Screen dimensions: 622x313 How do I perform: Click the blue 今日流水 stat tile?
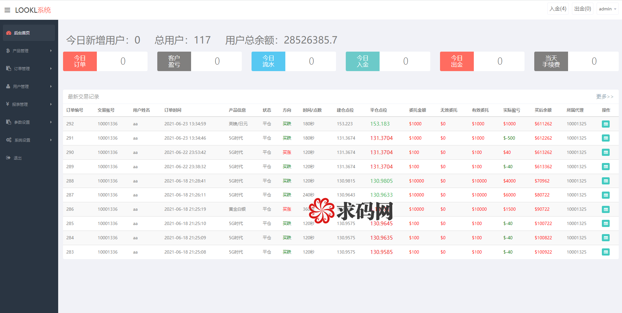coord(268,61)
